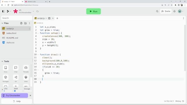Viewport: 187px width, 105px height.
Task: Open the Help button
Action: coord(17,101)
